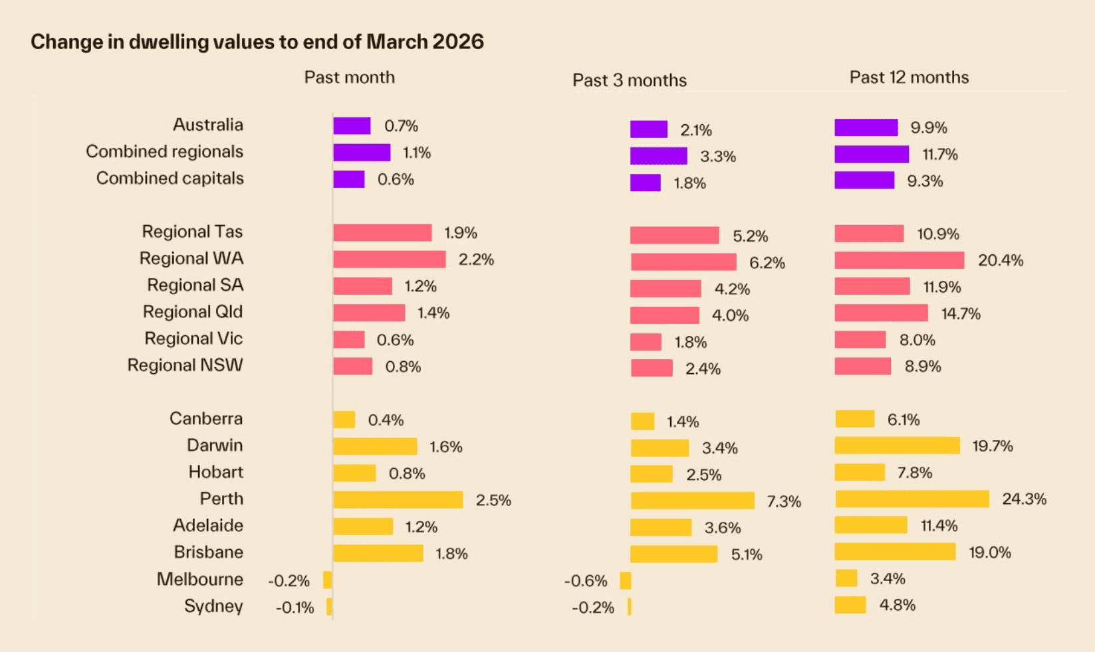Screen dimensions: 1095x652
Task: Click the "Past 3 months" column header
Action: (x=629, y=80)
